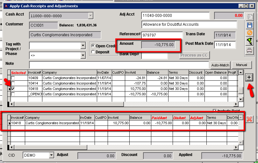Expand the Tag with Project dropdown

pyautogui.click(x=83, y=46)
